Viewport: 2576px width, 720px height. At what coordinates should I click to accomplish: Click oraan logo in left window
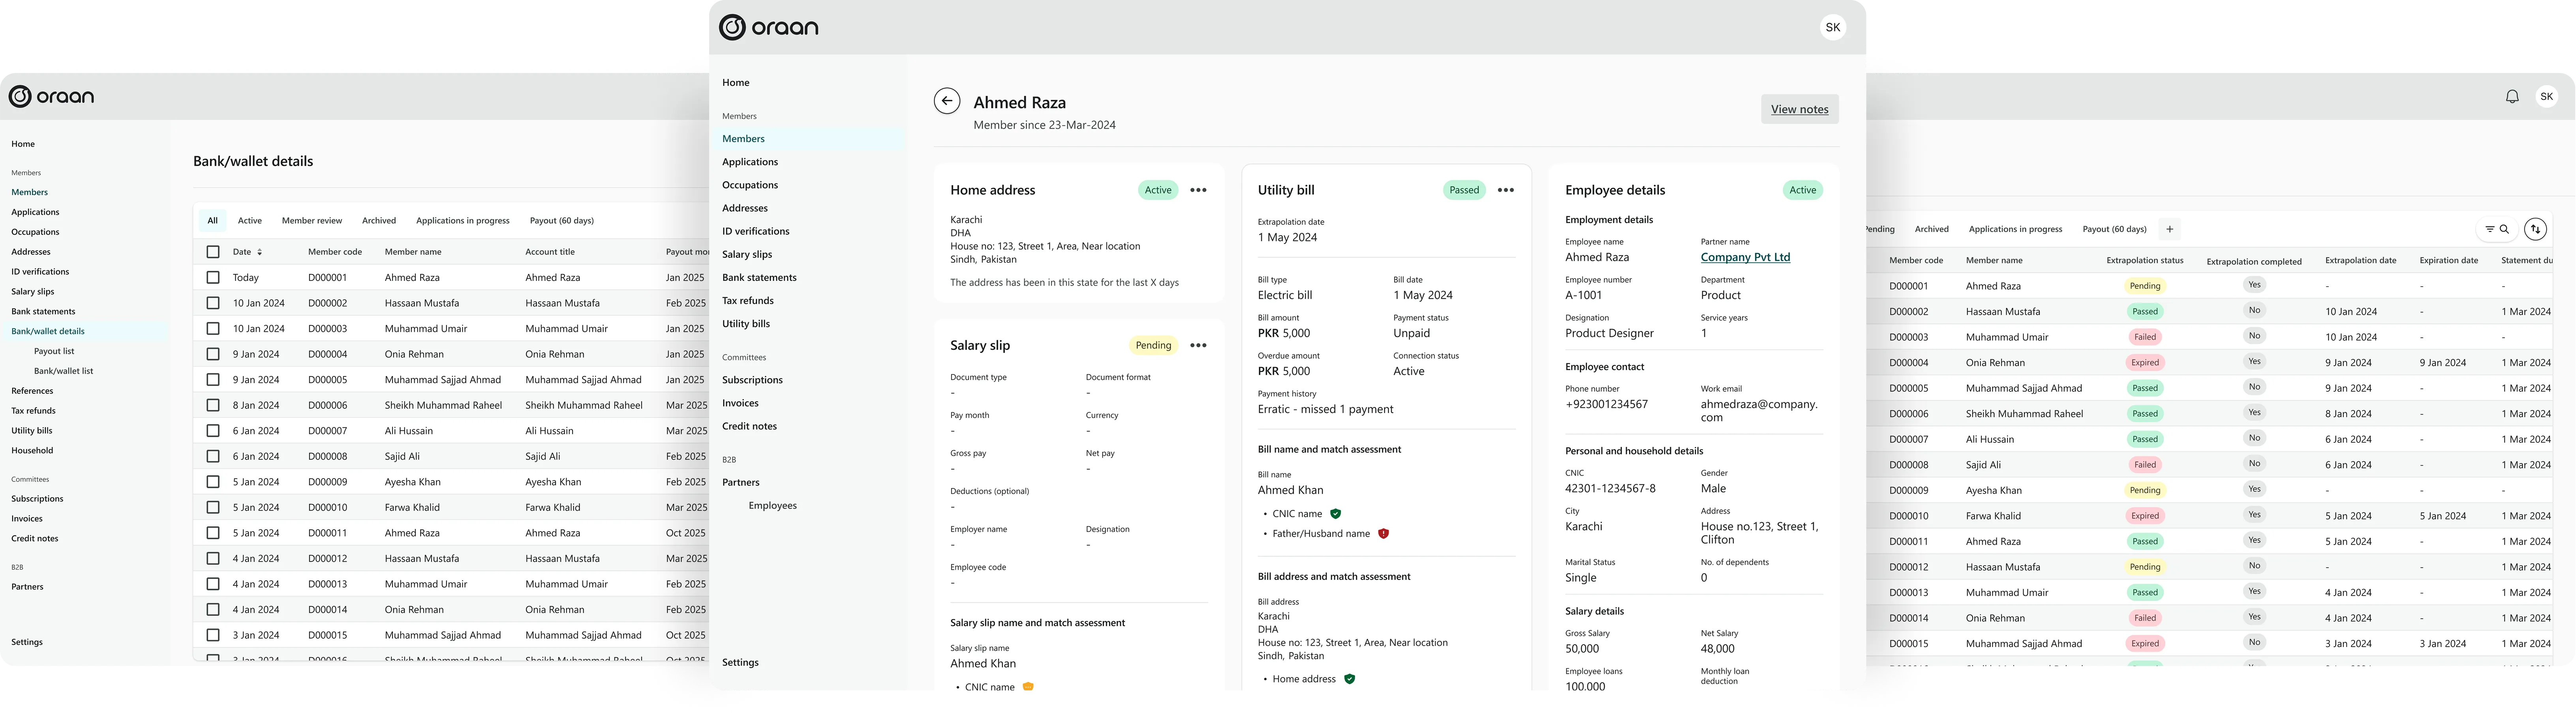tap(51, 97)
